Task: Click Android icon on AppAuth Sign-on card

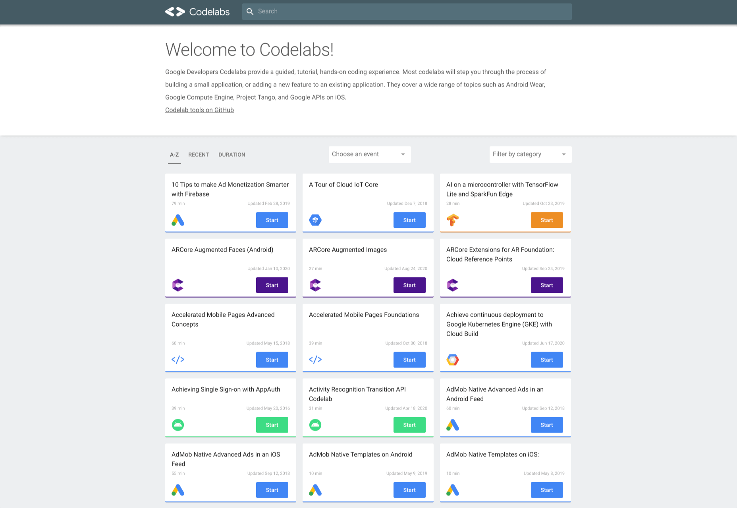Action: (178, 425)
